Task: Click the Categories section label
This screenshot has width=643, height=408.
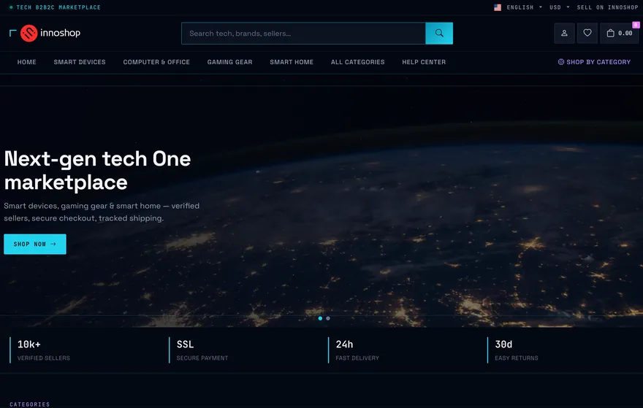Action: click(29, 404)
